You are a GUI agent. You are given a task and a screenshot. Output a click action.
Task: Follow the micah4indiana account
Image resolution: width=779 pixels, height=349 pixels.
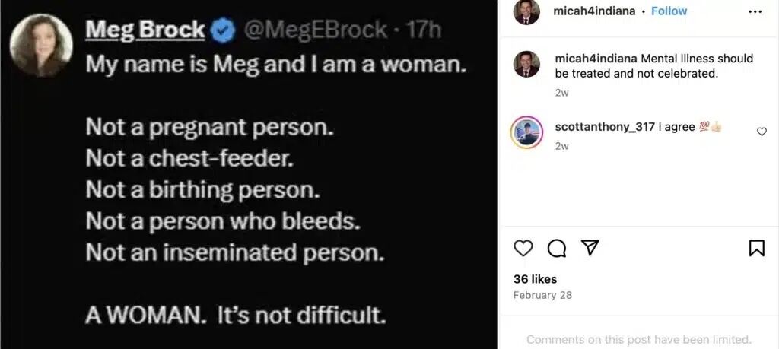(x=668, y=12)
